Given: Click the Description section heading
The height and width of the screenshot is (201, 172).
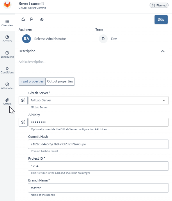Looking at the screenshot, I should click(27, 51).
